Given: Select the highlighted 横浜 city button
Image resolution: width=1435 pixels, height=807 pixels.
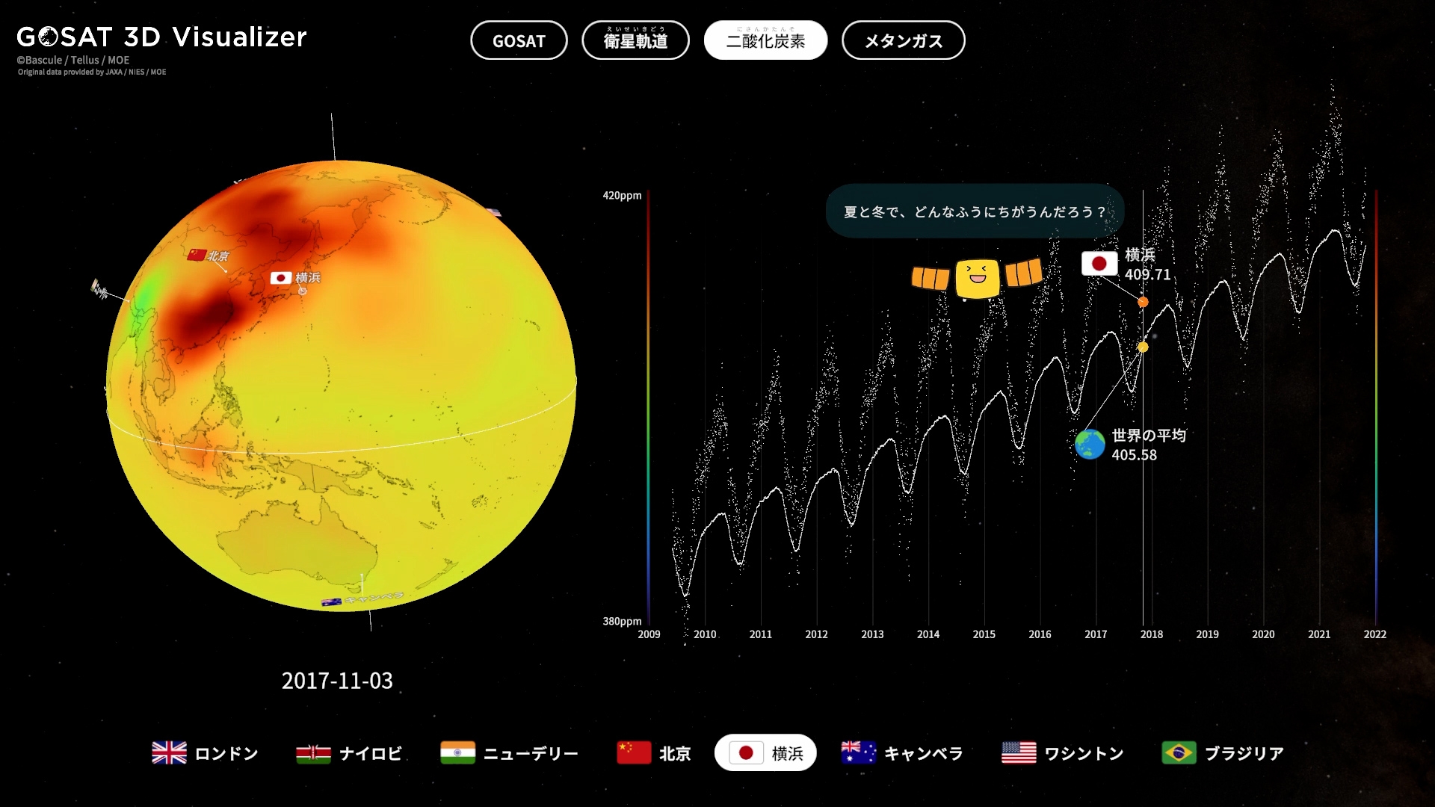Looking at the screenshot, I should [765, 753].
